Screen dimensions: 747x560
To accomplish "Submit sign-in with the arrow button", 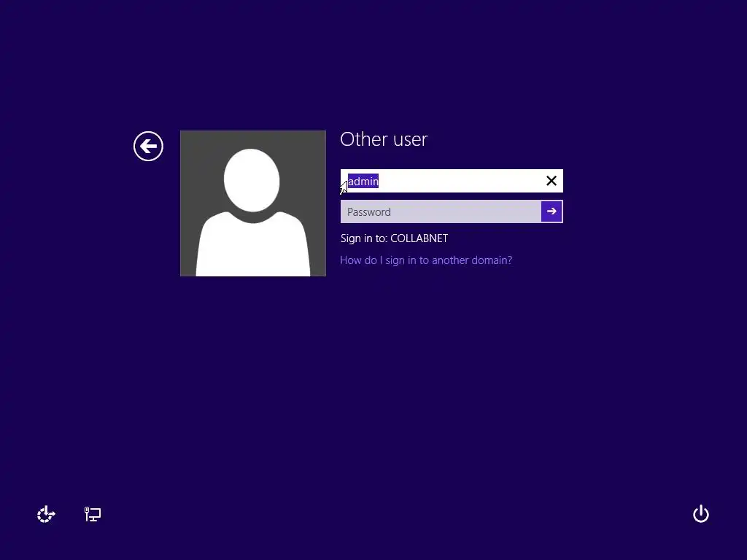I will click(551, 211).
